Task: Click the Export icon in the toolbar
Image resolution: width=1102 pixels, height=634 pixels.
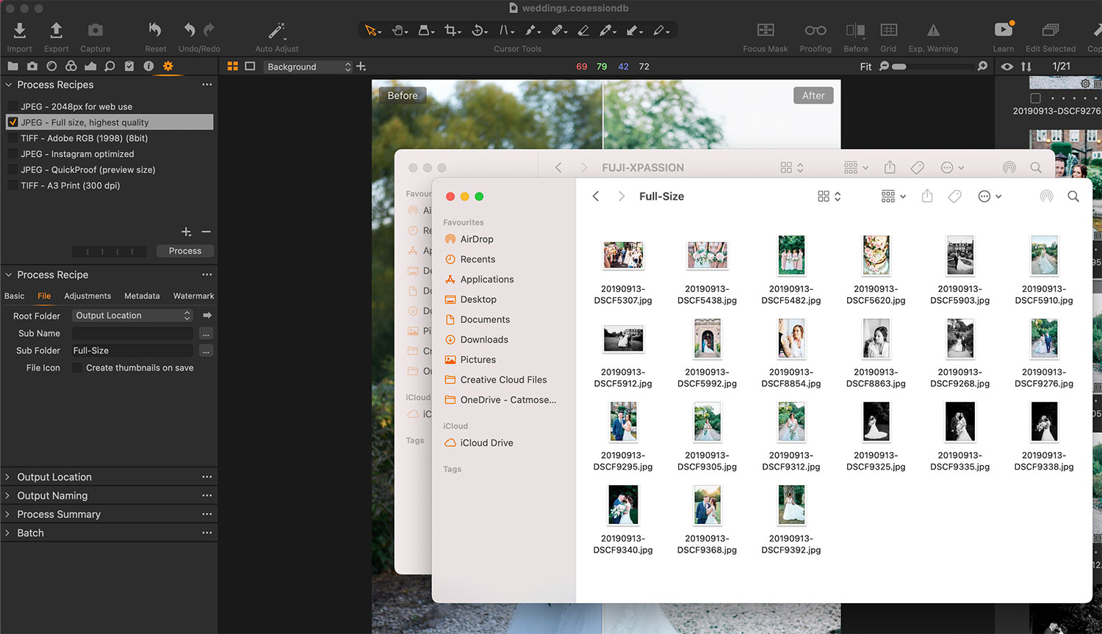Action: tap(56, 30)
